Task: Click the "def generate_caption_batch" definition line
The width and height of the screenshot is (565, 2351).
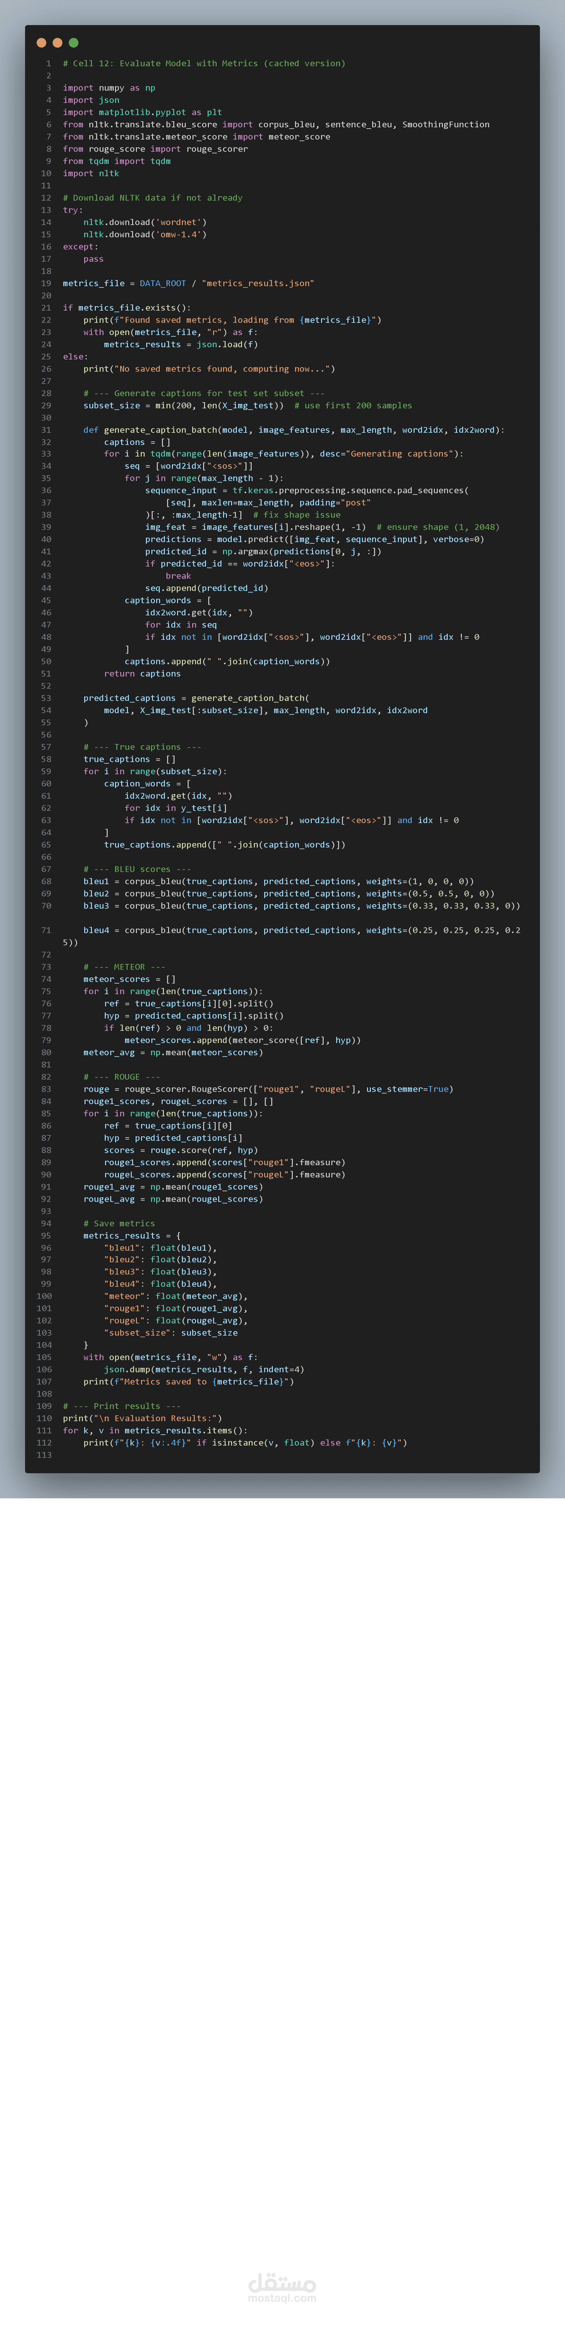Action: coord(294,430)
